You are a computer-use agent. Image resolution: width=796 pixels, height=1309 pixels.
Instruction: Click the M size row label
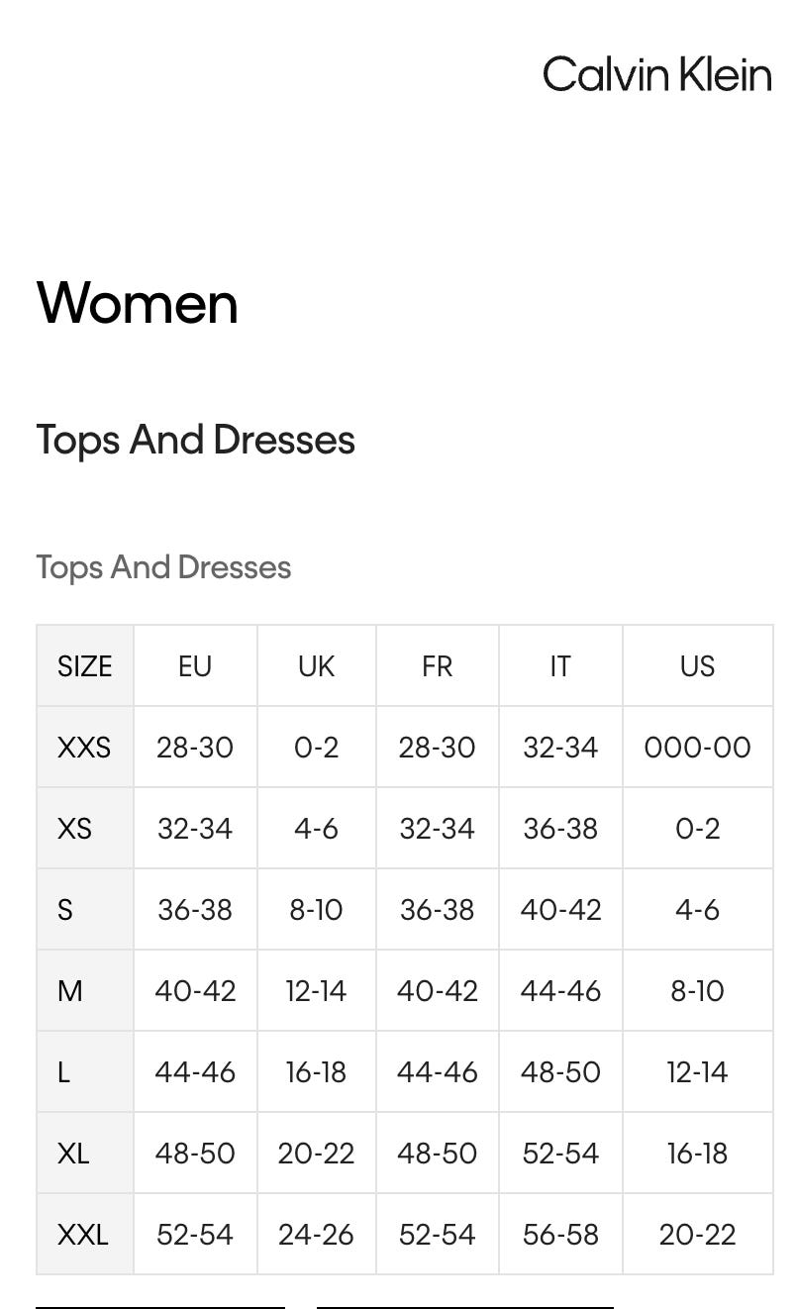[x=70, y=991]
